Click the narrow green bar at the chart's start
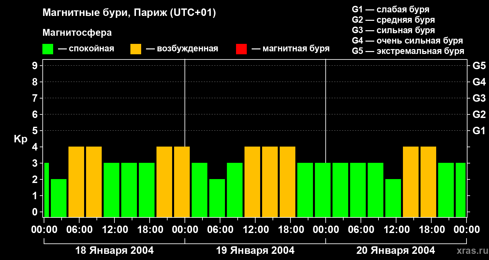Screen dimensions: 489x260 pyautogui.click(x=46, y=190)
